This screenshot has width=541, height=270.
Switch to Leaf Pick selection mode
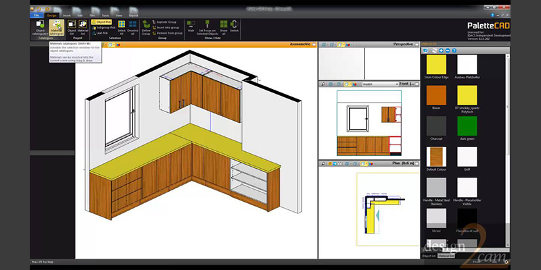100,32
